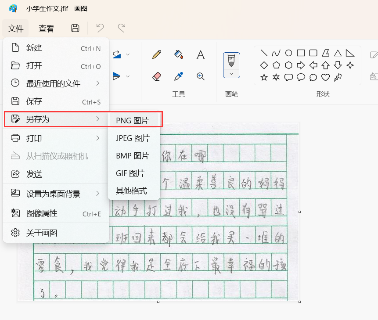378x320 pixels.
Task: Expand the brush types dropdown
Action: [x=231, y=74]
